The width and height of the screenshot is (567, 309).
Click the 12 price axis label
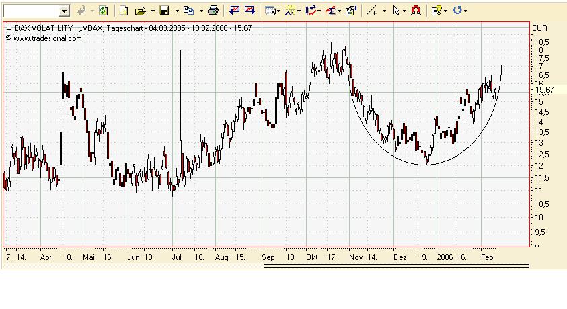pyautogui.click(x=539, y=166)
